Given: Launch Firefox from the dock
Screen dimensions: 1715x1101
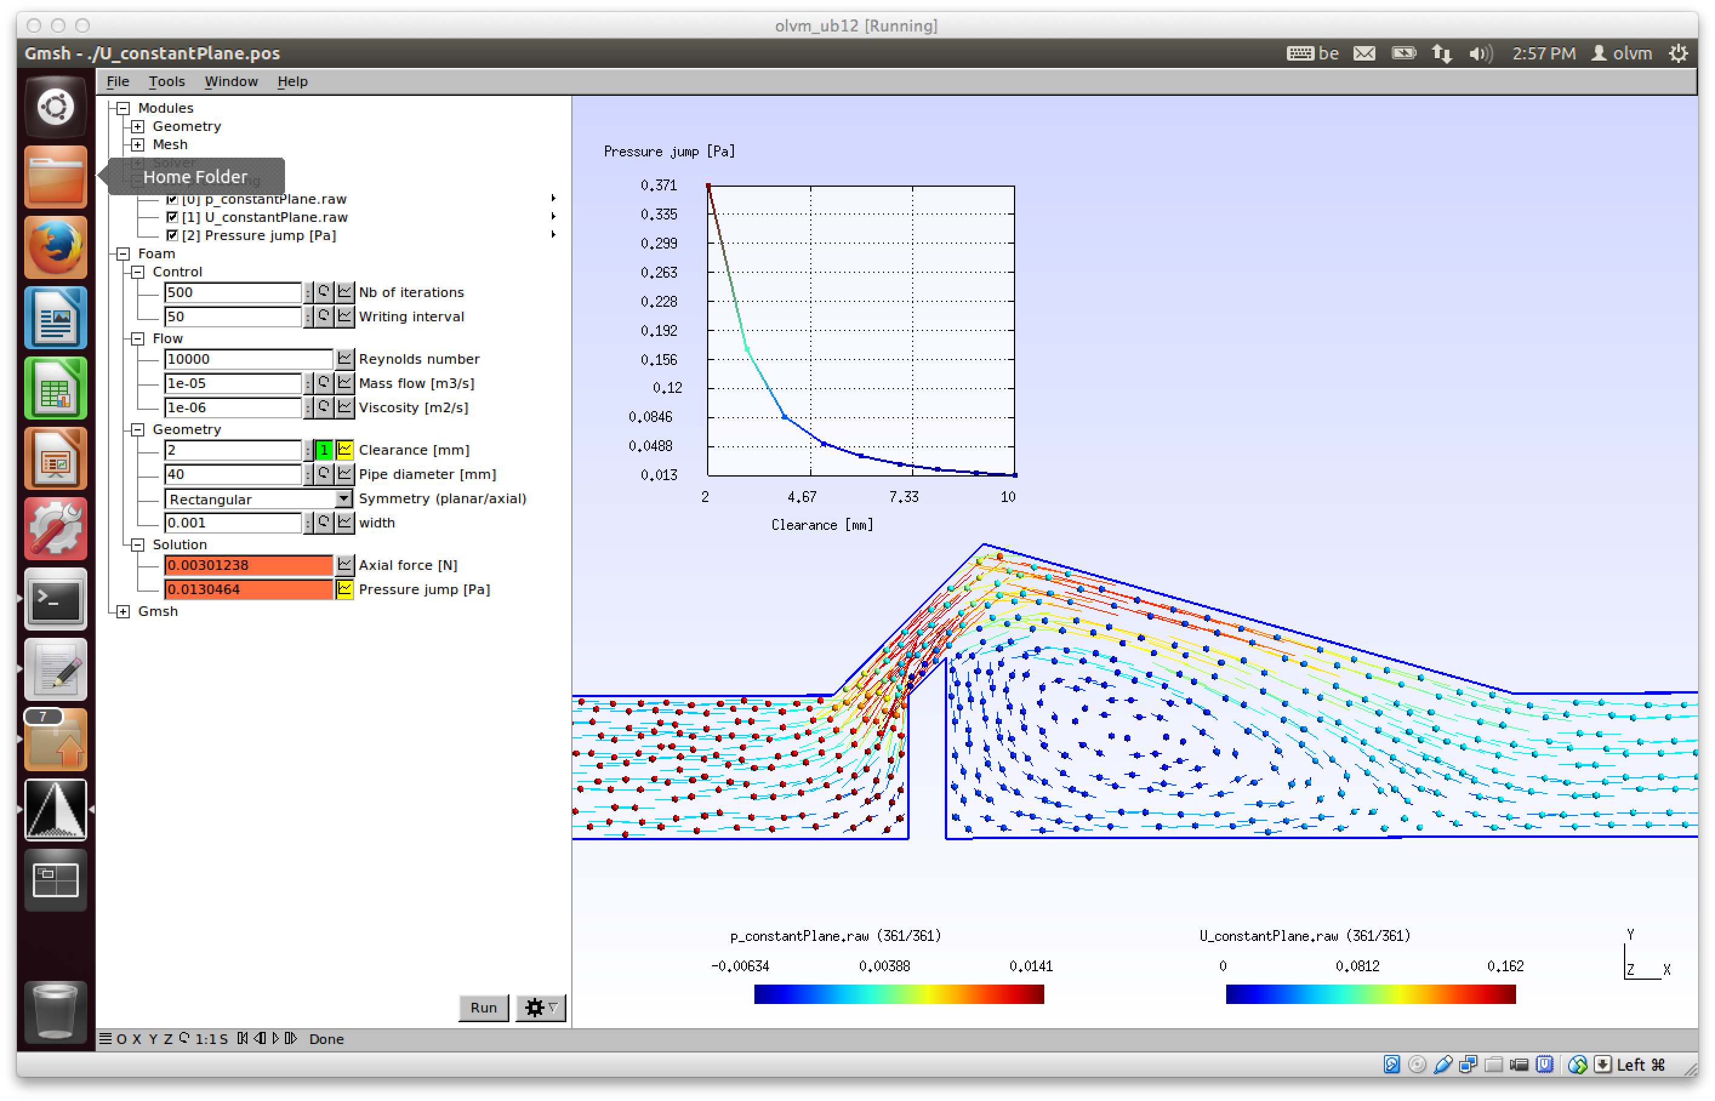Looking at the screenshot, I should [55, 247].
